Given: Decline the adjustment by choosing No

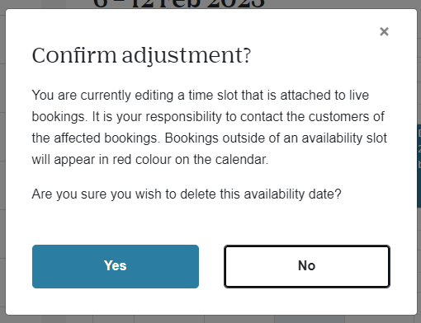Looking at the screenshot, I should (x=307, y=266).
